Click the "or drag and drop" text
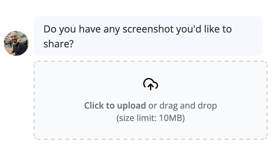Viewport: 274px width, 151px height. tap(183, 106)
